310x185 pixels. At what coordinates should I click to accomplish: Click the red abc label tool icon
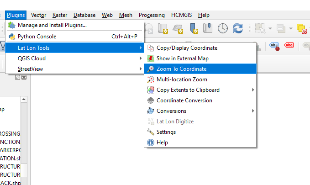289,45
